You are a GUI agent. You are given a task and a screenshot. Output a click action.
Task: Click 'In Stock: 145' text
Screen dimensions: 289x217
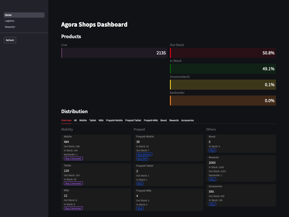click(71, 150)
